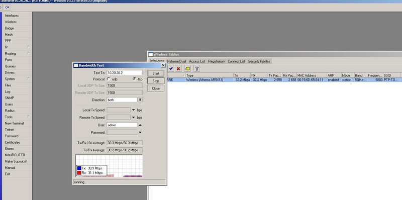Open the SNMP menu item

point(9,97)
